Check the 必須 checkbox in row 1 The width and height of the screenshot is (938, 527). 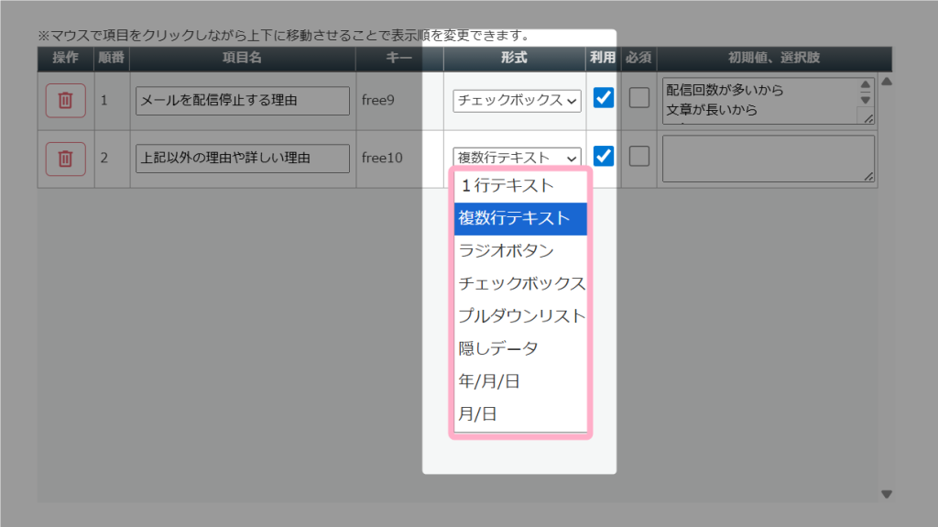tap(638, 98)
